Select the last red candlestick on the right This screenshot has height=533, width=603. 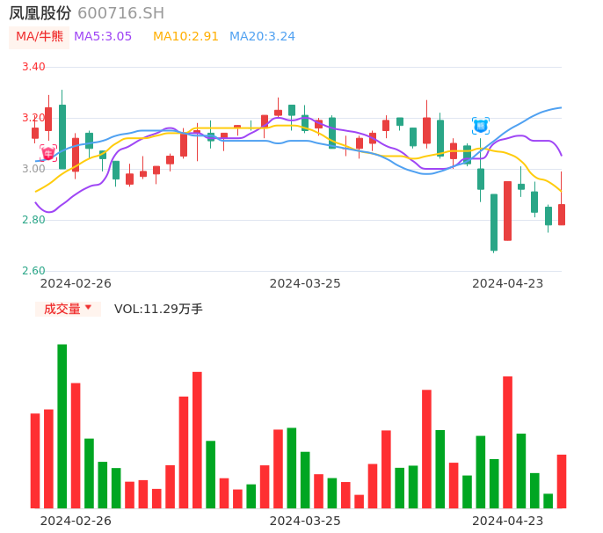point(562,215)
